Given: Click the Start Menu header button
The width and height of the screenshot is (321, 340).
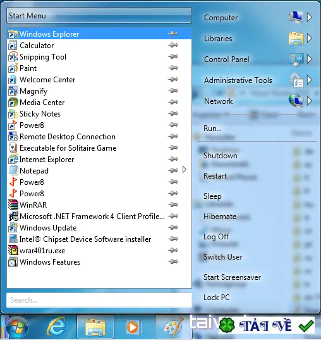Looking at the screenshot, I should click(x=99, y=15).
